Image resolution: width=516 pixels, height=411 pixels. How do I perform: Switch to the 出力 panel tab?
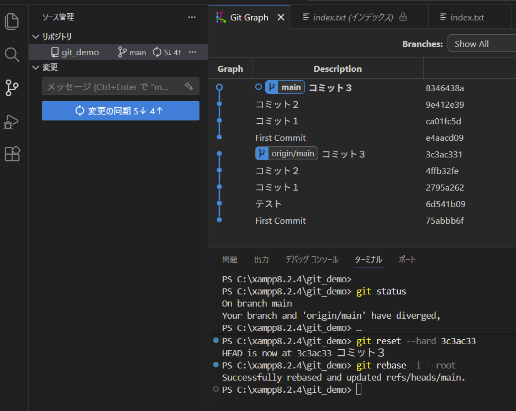(261, 260)
